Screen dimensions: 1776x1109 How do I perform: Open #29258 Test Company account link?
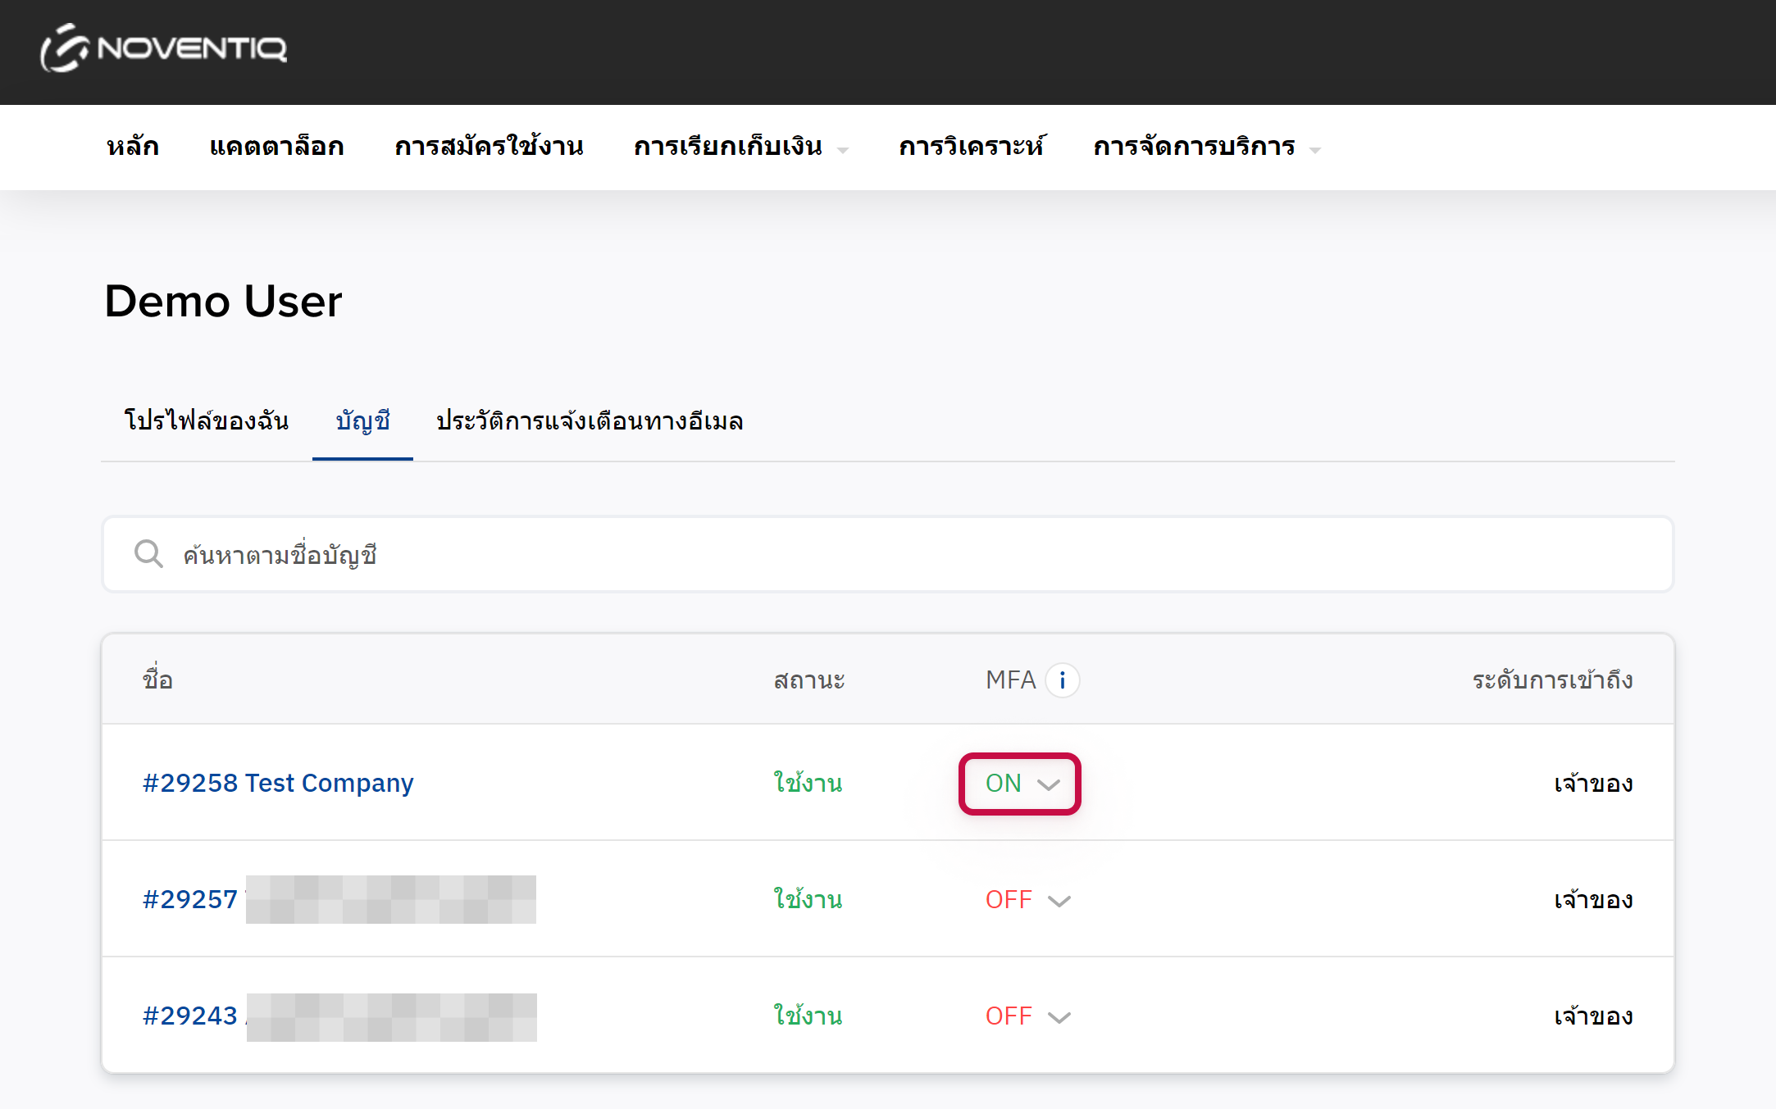[x=278, y=783]
